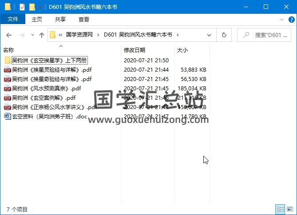This screenshot has width=297, height=215.
Task: Select the 吴钧洲《风水预测真宗》.pdf file icon
Action: click(x=7, y=89)
